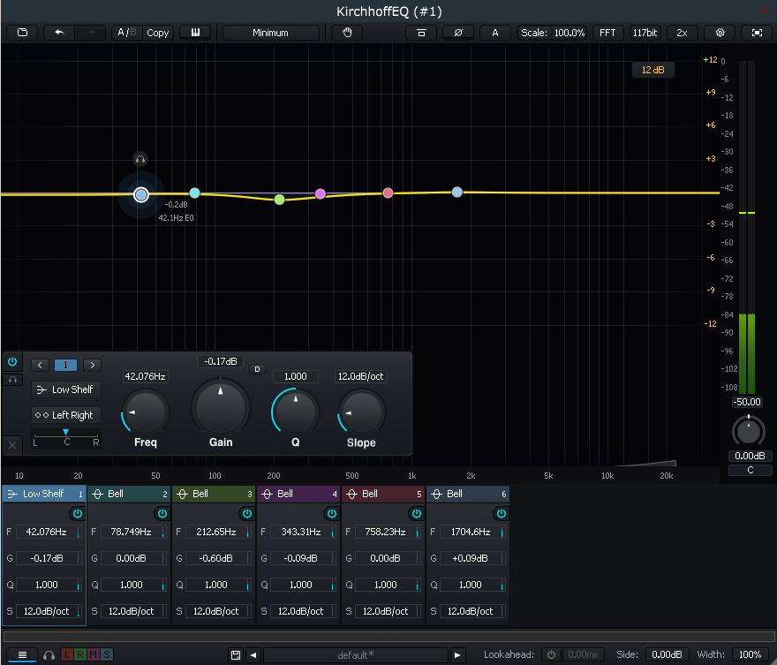
Task: Select the Bell band 2 tab
Action: (129, 494)
